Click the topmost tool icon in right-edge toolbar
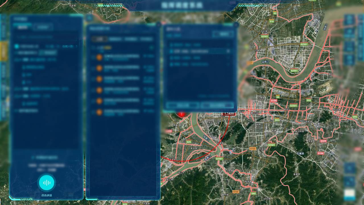 click(349, 20)
